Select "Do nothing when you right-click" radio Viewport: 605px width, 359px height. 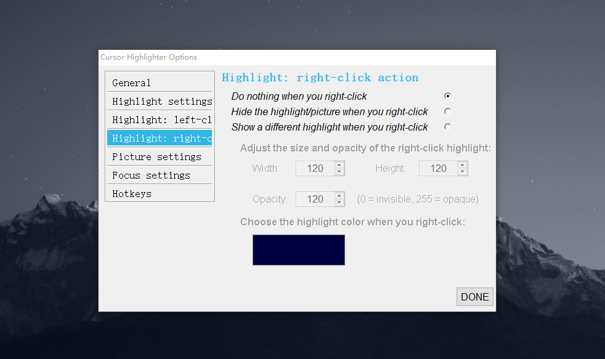[447, 95]
